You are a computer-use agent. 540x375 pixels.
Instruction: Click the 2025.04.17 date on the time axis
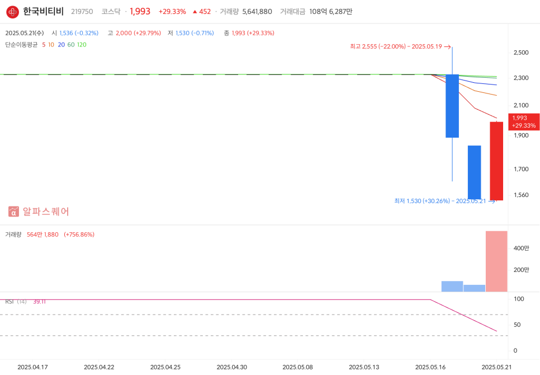click(x=33, y=367)
